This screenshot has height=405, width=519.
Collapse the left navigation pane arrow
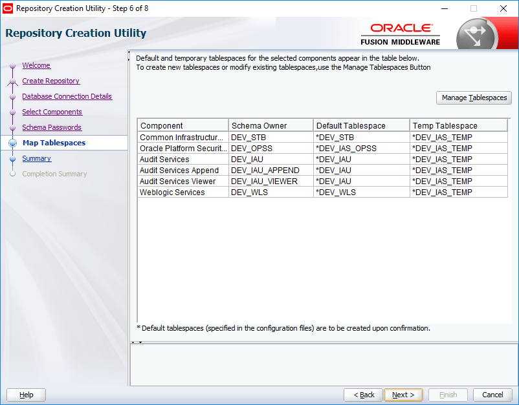click(129, 52)
